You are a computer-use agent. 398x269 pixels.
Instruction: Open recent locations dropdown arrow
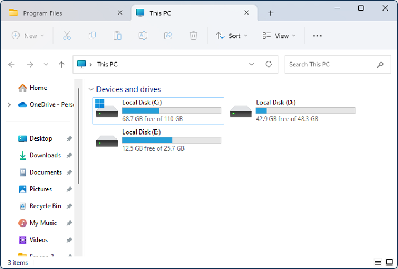[x=46, y=64]
